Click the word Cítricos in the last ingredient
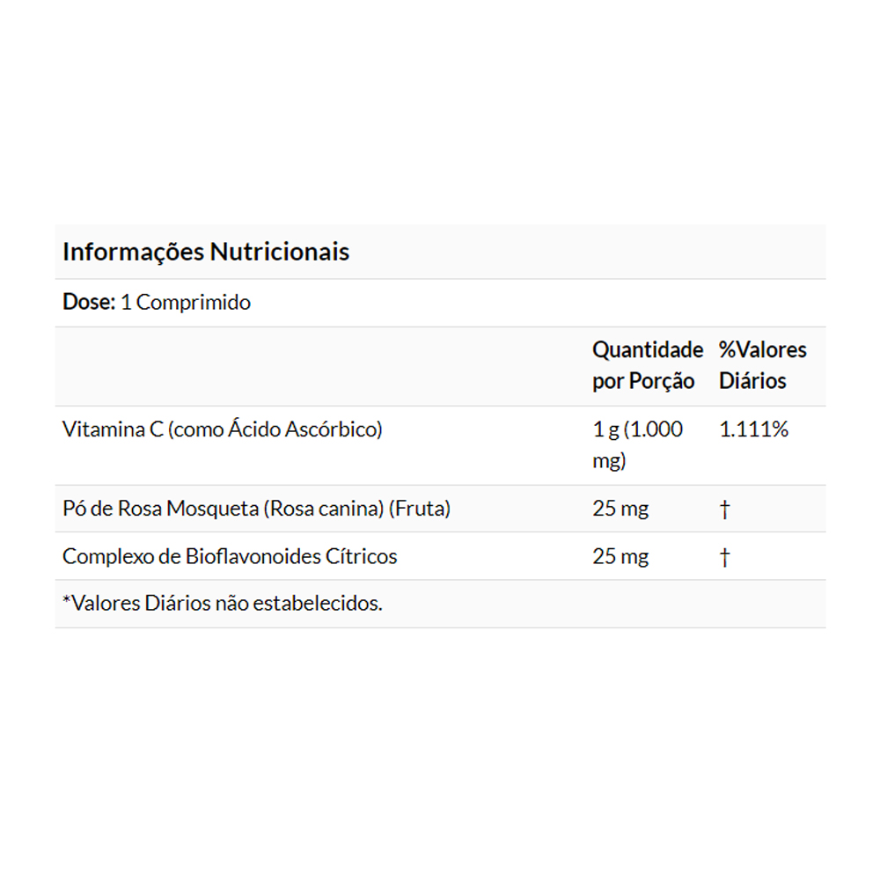 (365, 556)
